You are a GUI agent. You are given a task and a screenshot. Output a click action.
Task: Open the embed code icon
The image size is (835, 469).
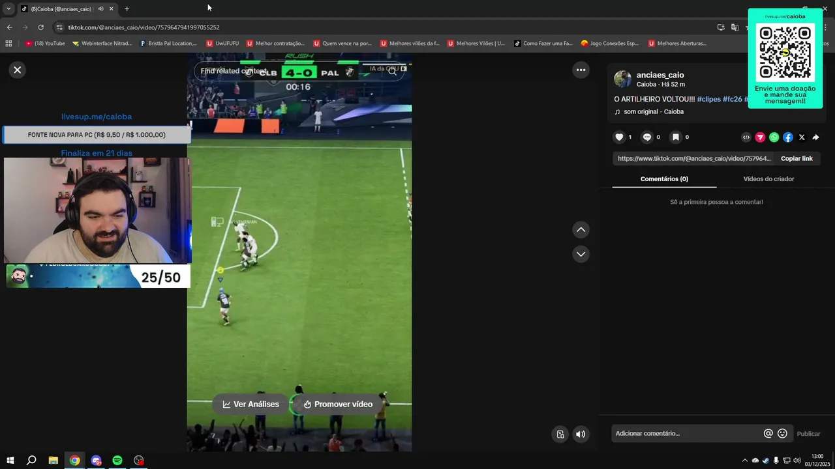pos(746,137)
